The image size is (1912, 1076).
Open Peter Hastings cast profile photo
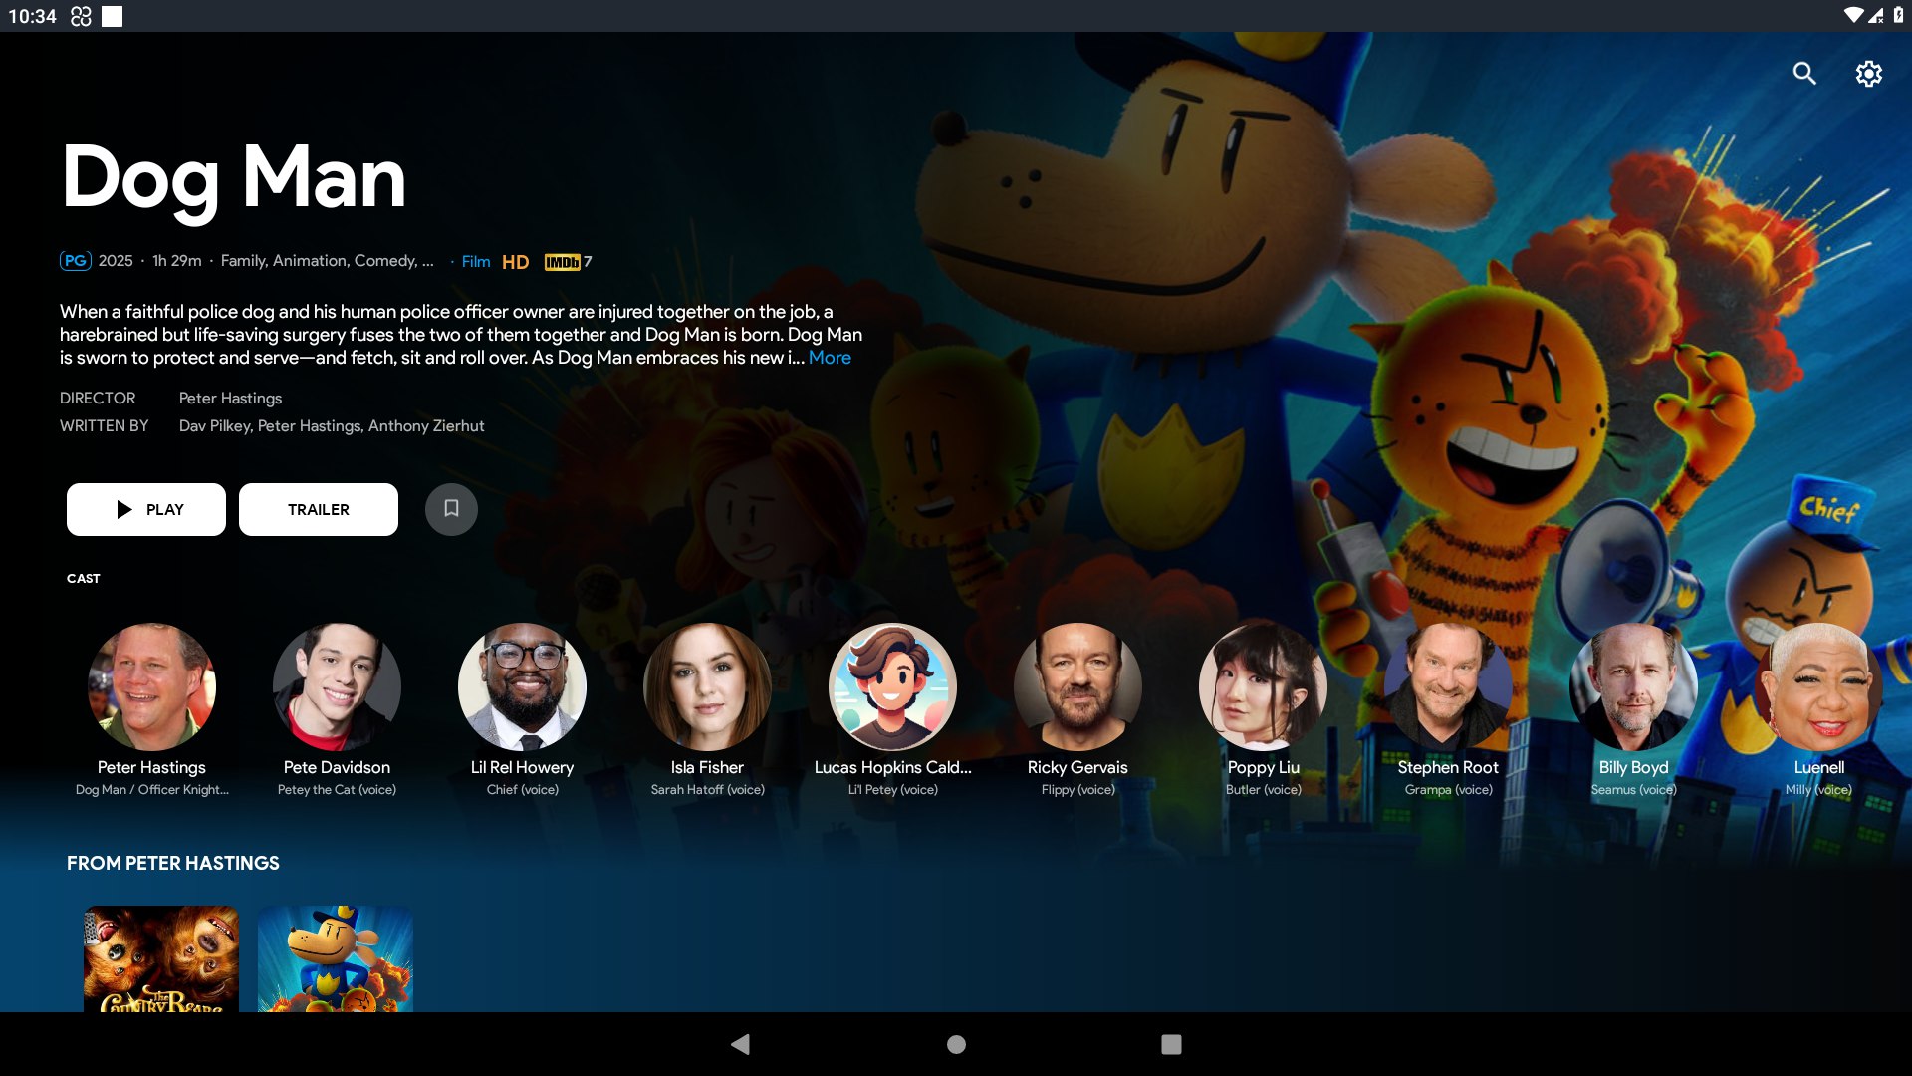point(151,686)
